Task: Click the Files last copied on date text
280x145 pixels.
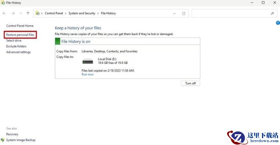Action: (x=108, y=71)
